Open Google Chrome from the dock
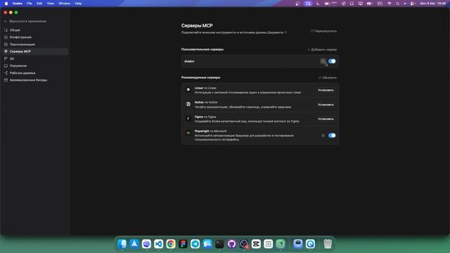 point(171,244)
